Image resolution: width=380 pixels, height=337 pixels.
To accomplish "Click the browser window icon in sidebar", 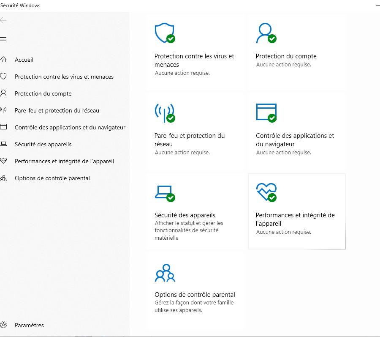I will 3,127.
